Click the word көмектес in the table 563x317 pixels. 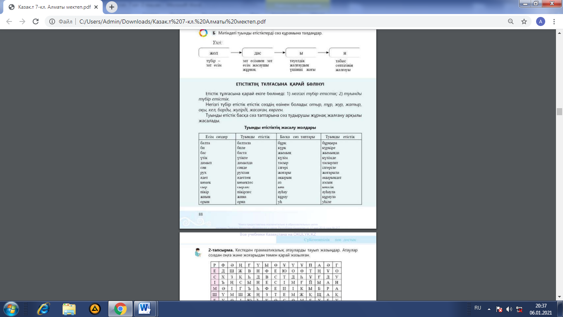(245, 182)
